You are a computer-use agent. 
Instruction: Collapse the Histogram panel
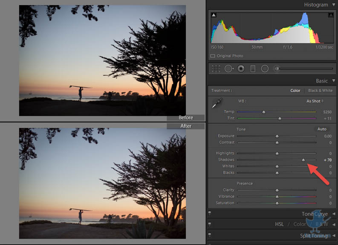click(333, 5)
